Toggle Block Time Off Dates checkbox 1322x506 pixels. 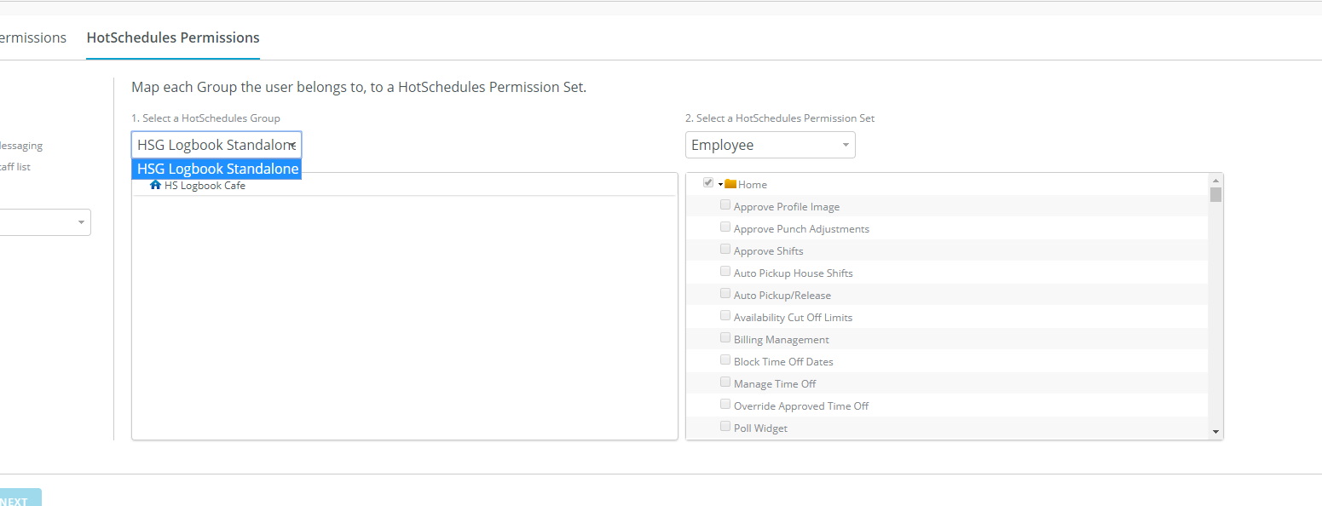pos(725,360)
